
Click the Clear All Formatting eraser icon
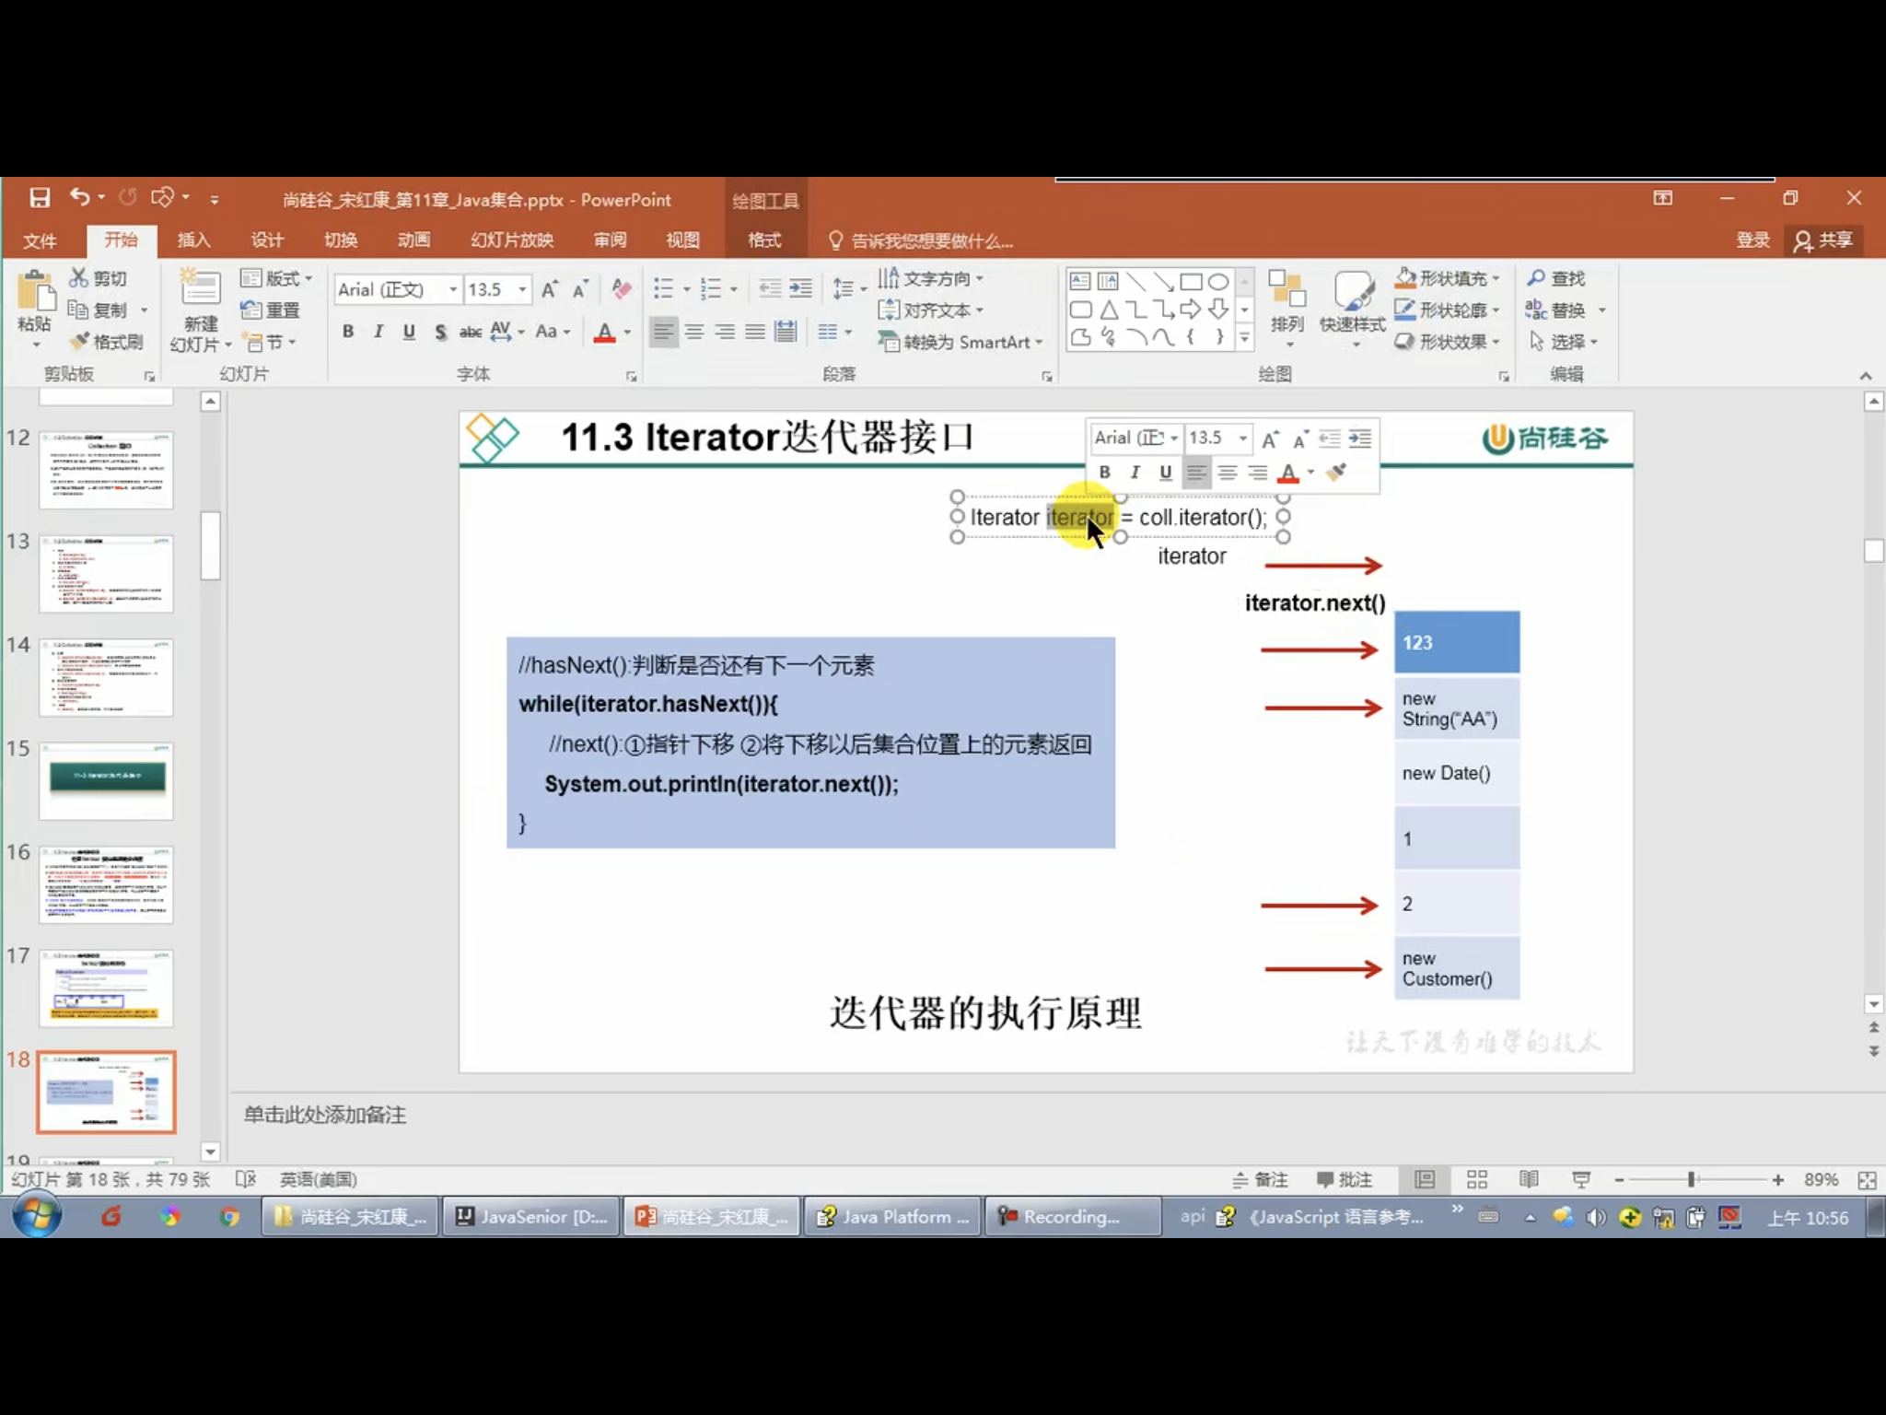click(622, 289)
